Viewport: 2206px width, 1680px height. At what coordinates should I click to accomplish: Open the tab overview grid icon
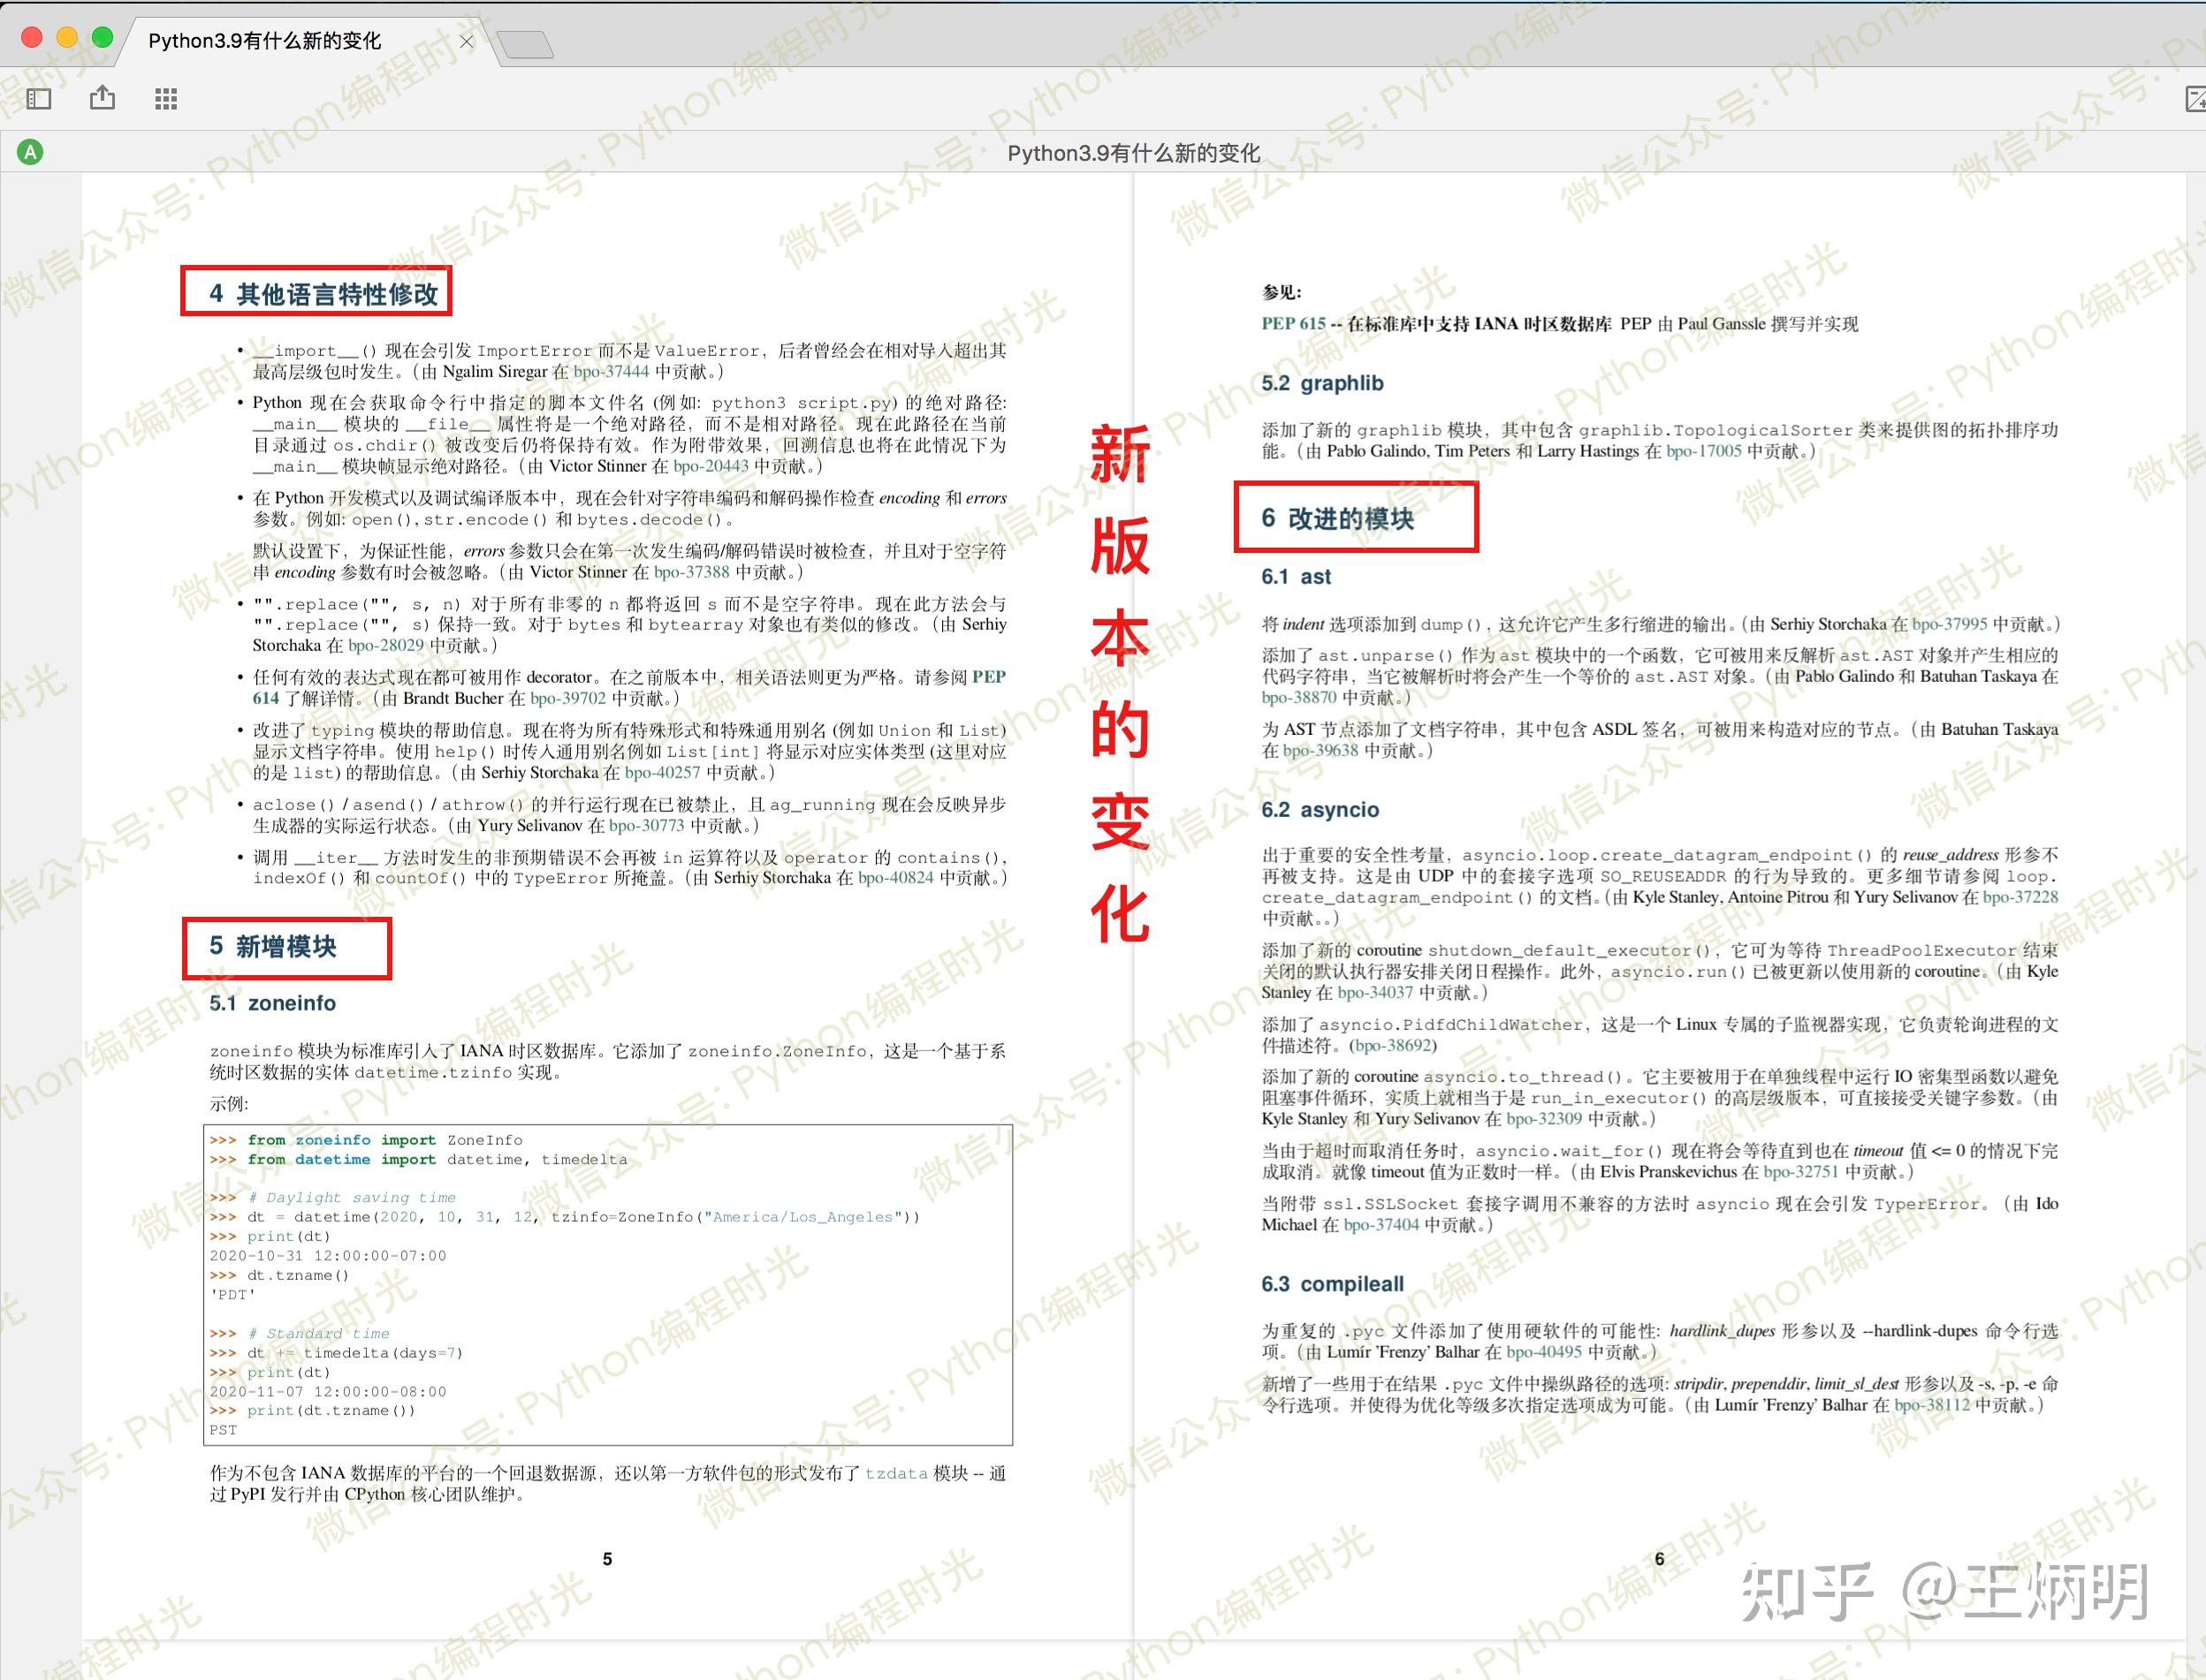tap(165, 98)
